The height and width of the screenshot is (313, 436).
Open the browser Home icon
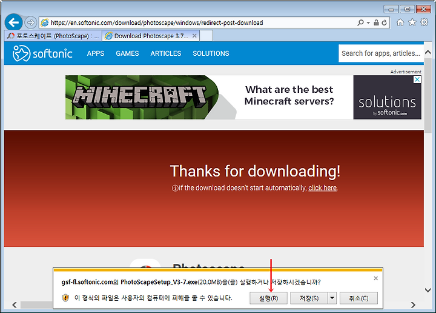(x=400, y=22)
